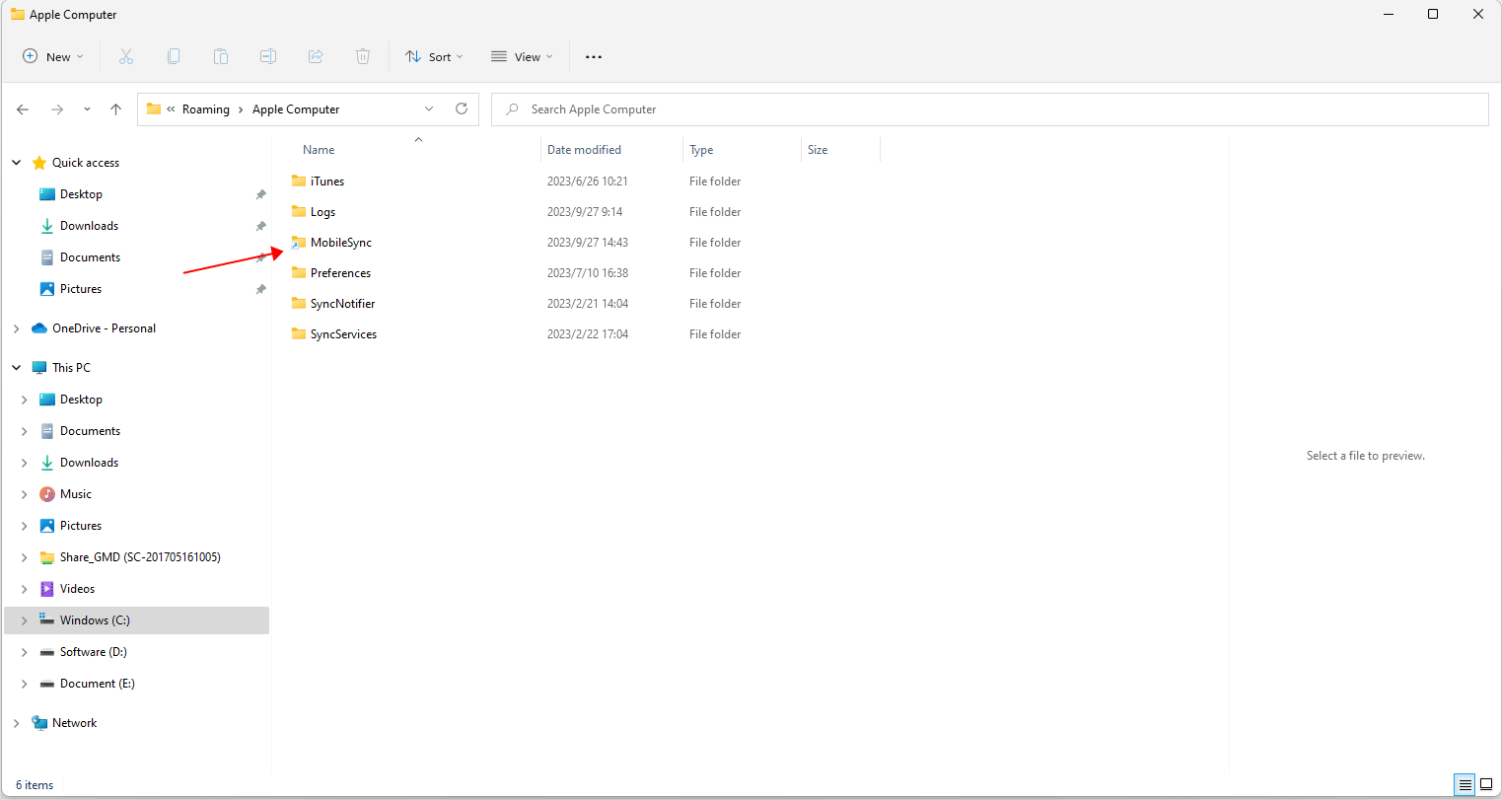Select the Logs folder icon
Viewport: 1502px width, 800px height.
pos(299,211)
